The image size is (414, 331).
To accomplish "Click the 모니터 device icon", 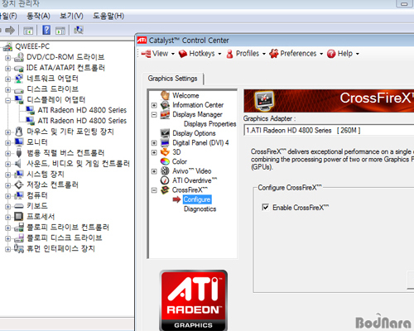I will coord(19,142).
